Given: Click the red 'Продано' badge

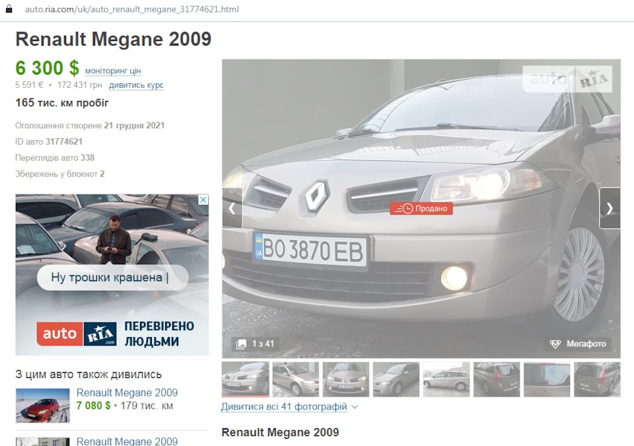Looking at the screenshot, I should coord(421,208).
